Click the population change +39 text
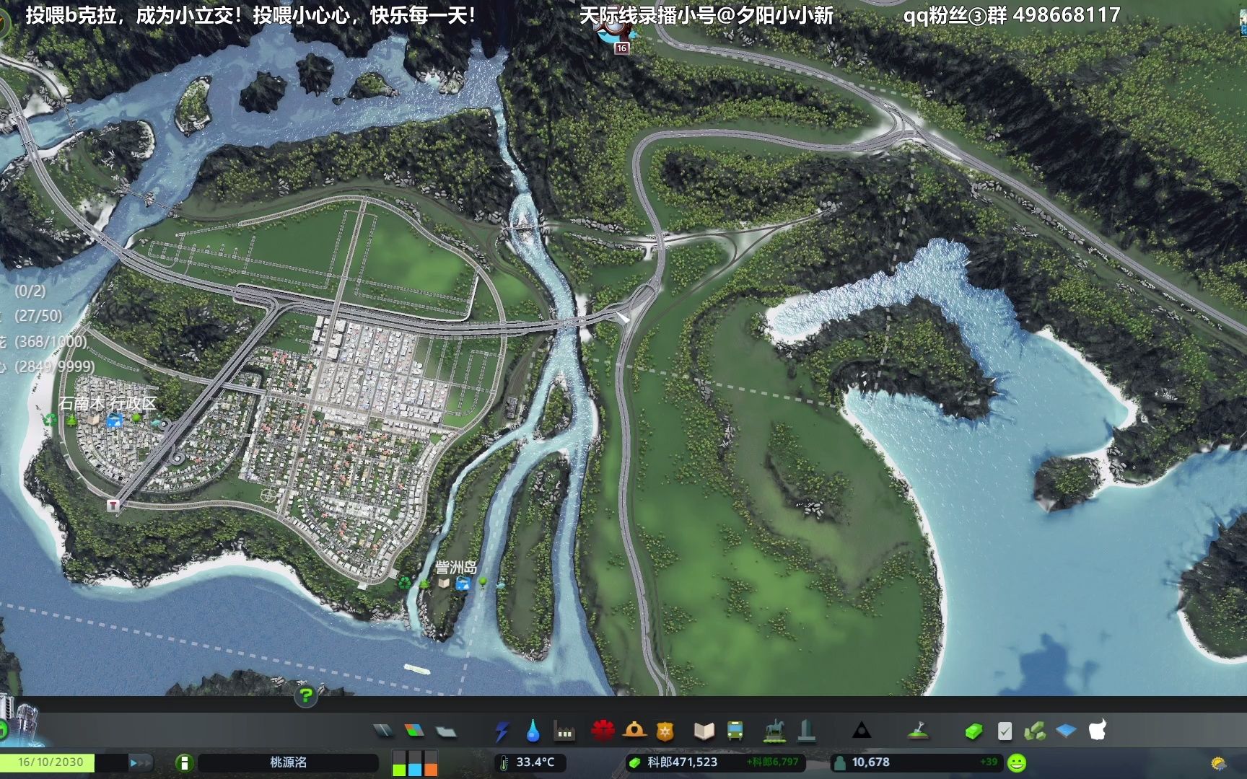 pyautogui.click(x=989, y=762)
